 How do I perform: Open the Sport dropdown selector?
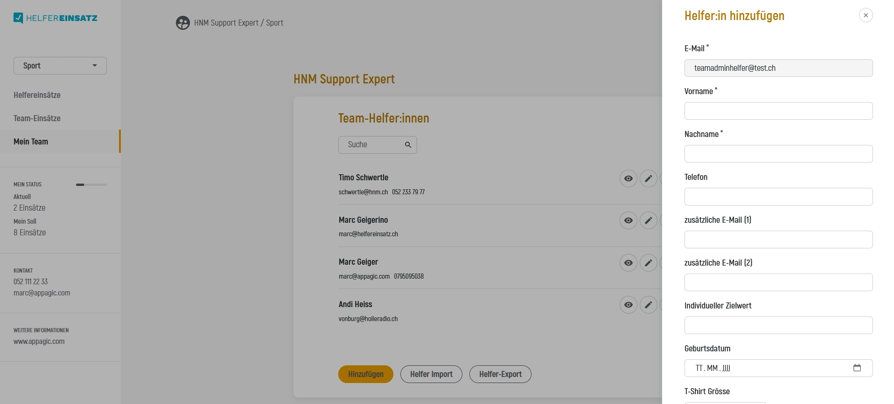pos(60,66)
